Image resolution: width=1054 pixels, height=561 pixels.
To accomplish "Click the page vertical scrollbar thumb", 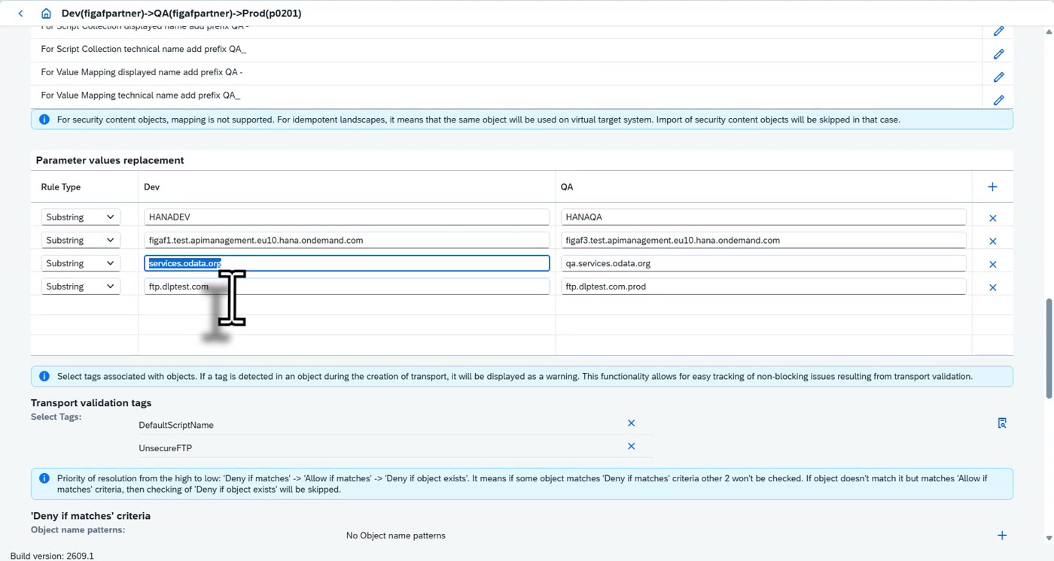I will pyautogui.click(x=1049, y=348).
